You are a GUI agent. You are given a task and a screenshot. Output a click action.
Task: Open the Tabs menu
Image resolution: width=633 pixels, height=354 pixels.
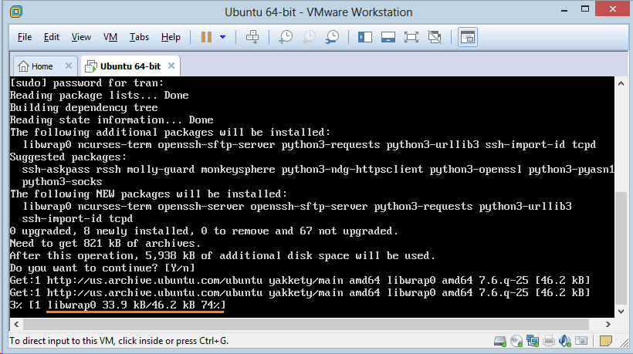[x=139, y=37]
